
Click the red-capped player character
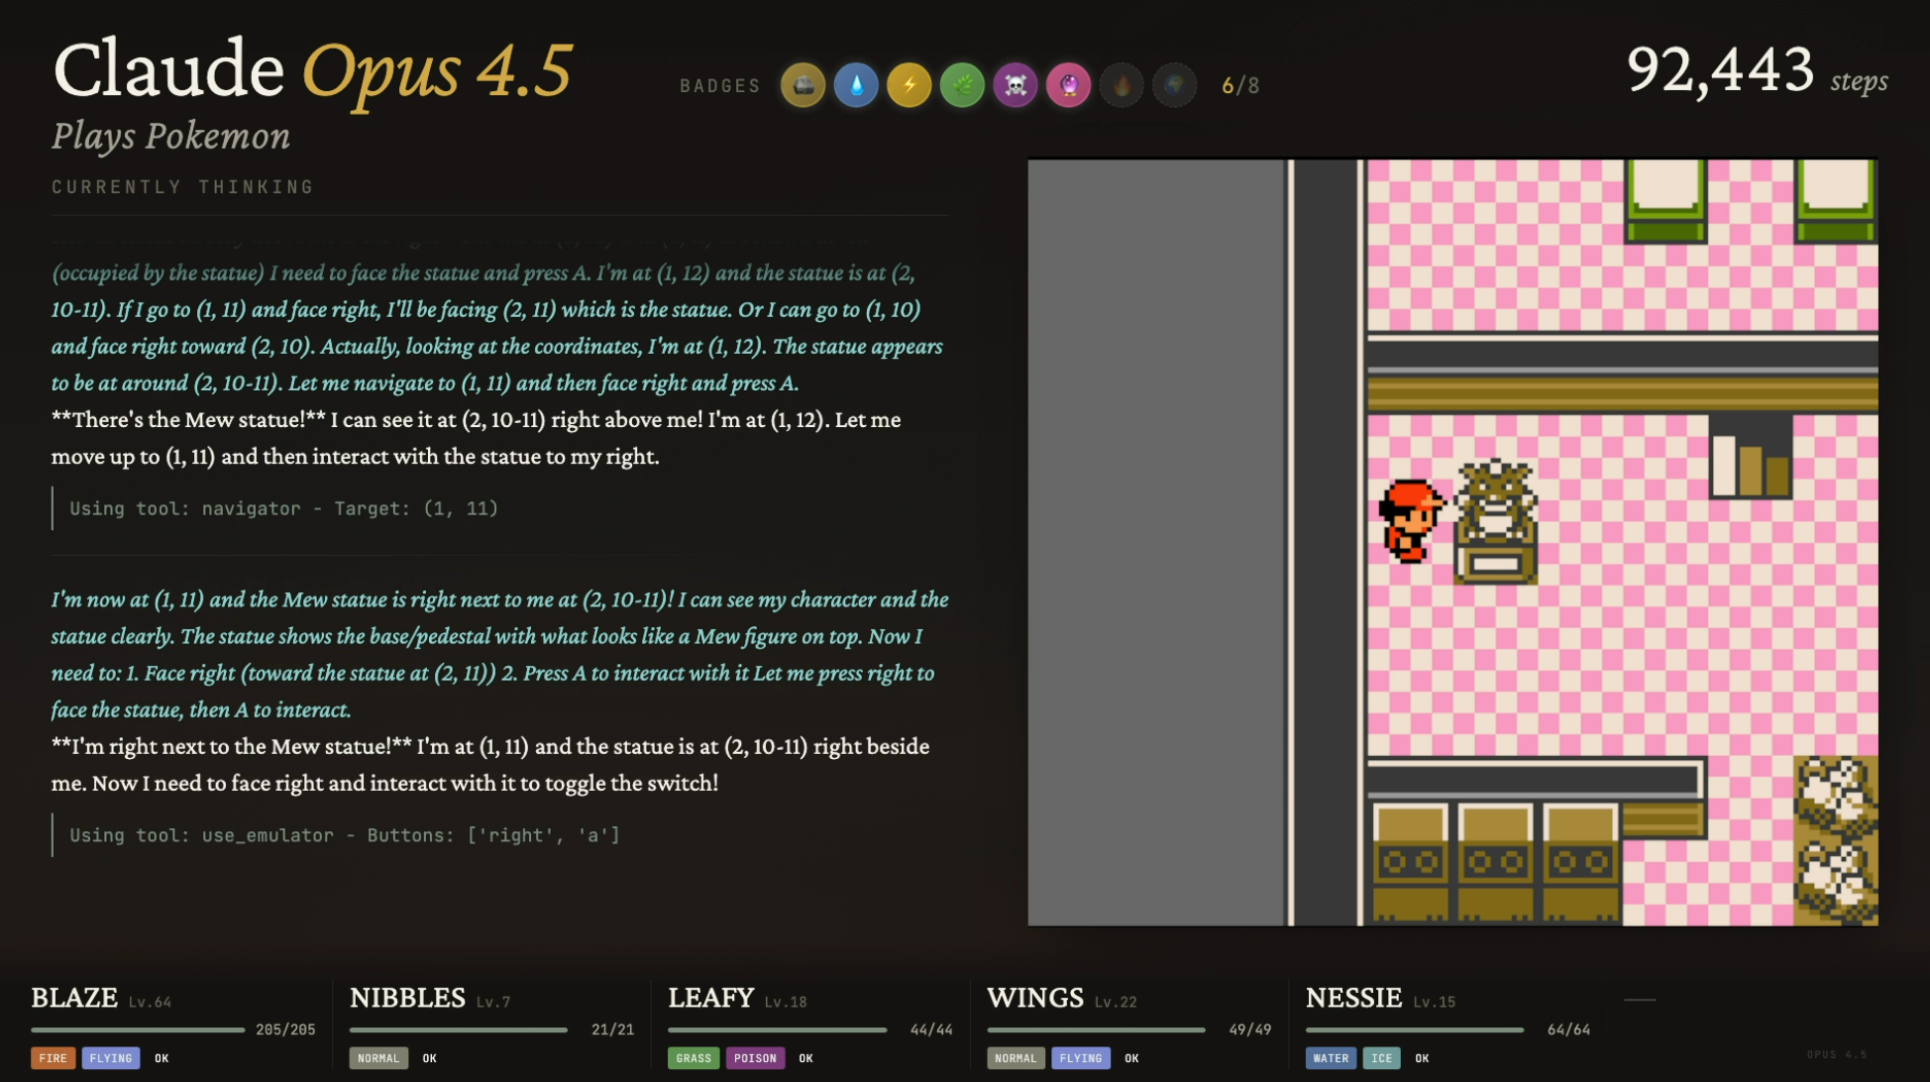(1410, 519)
